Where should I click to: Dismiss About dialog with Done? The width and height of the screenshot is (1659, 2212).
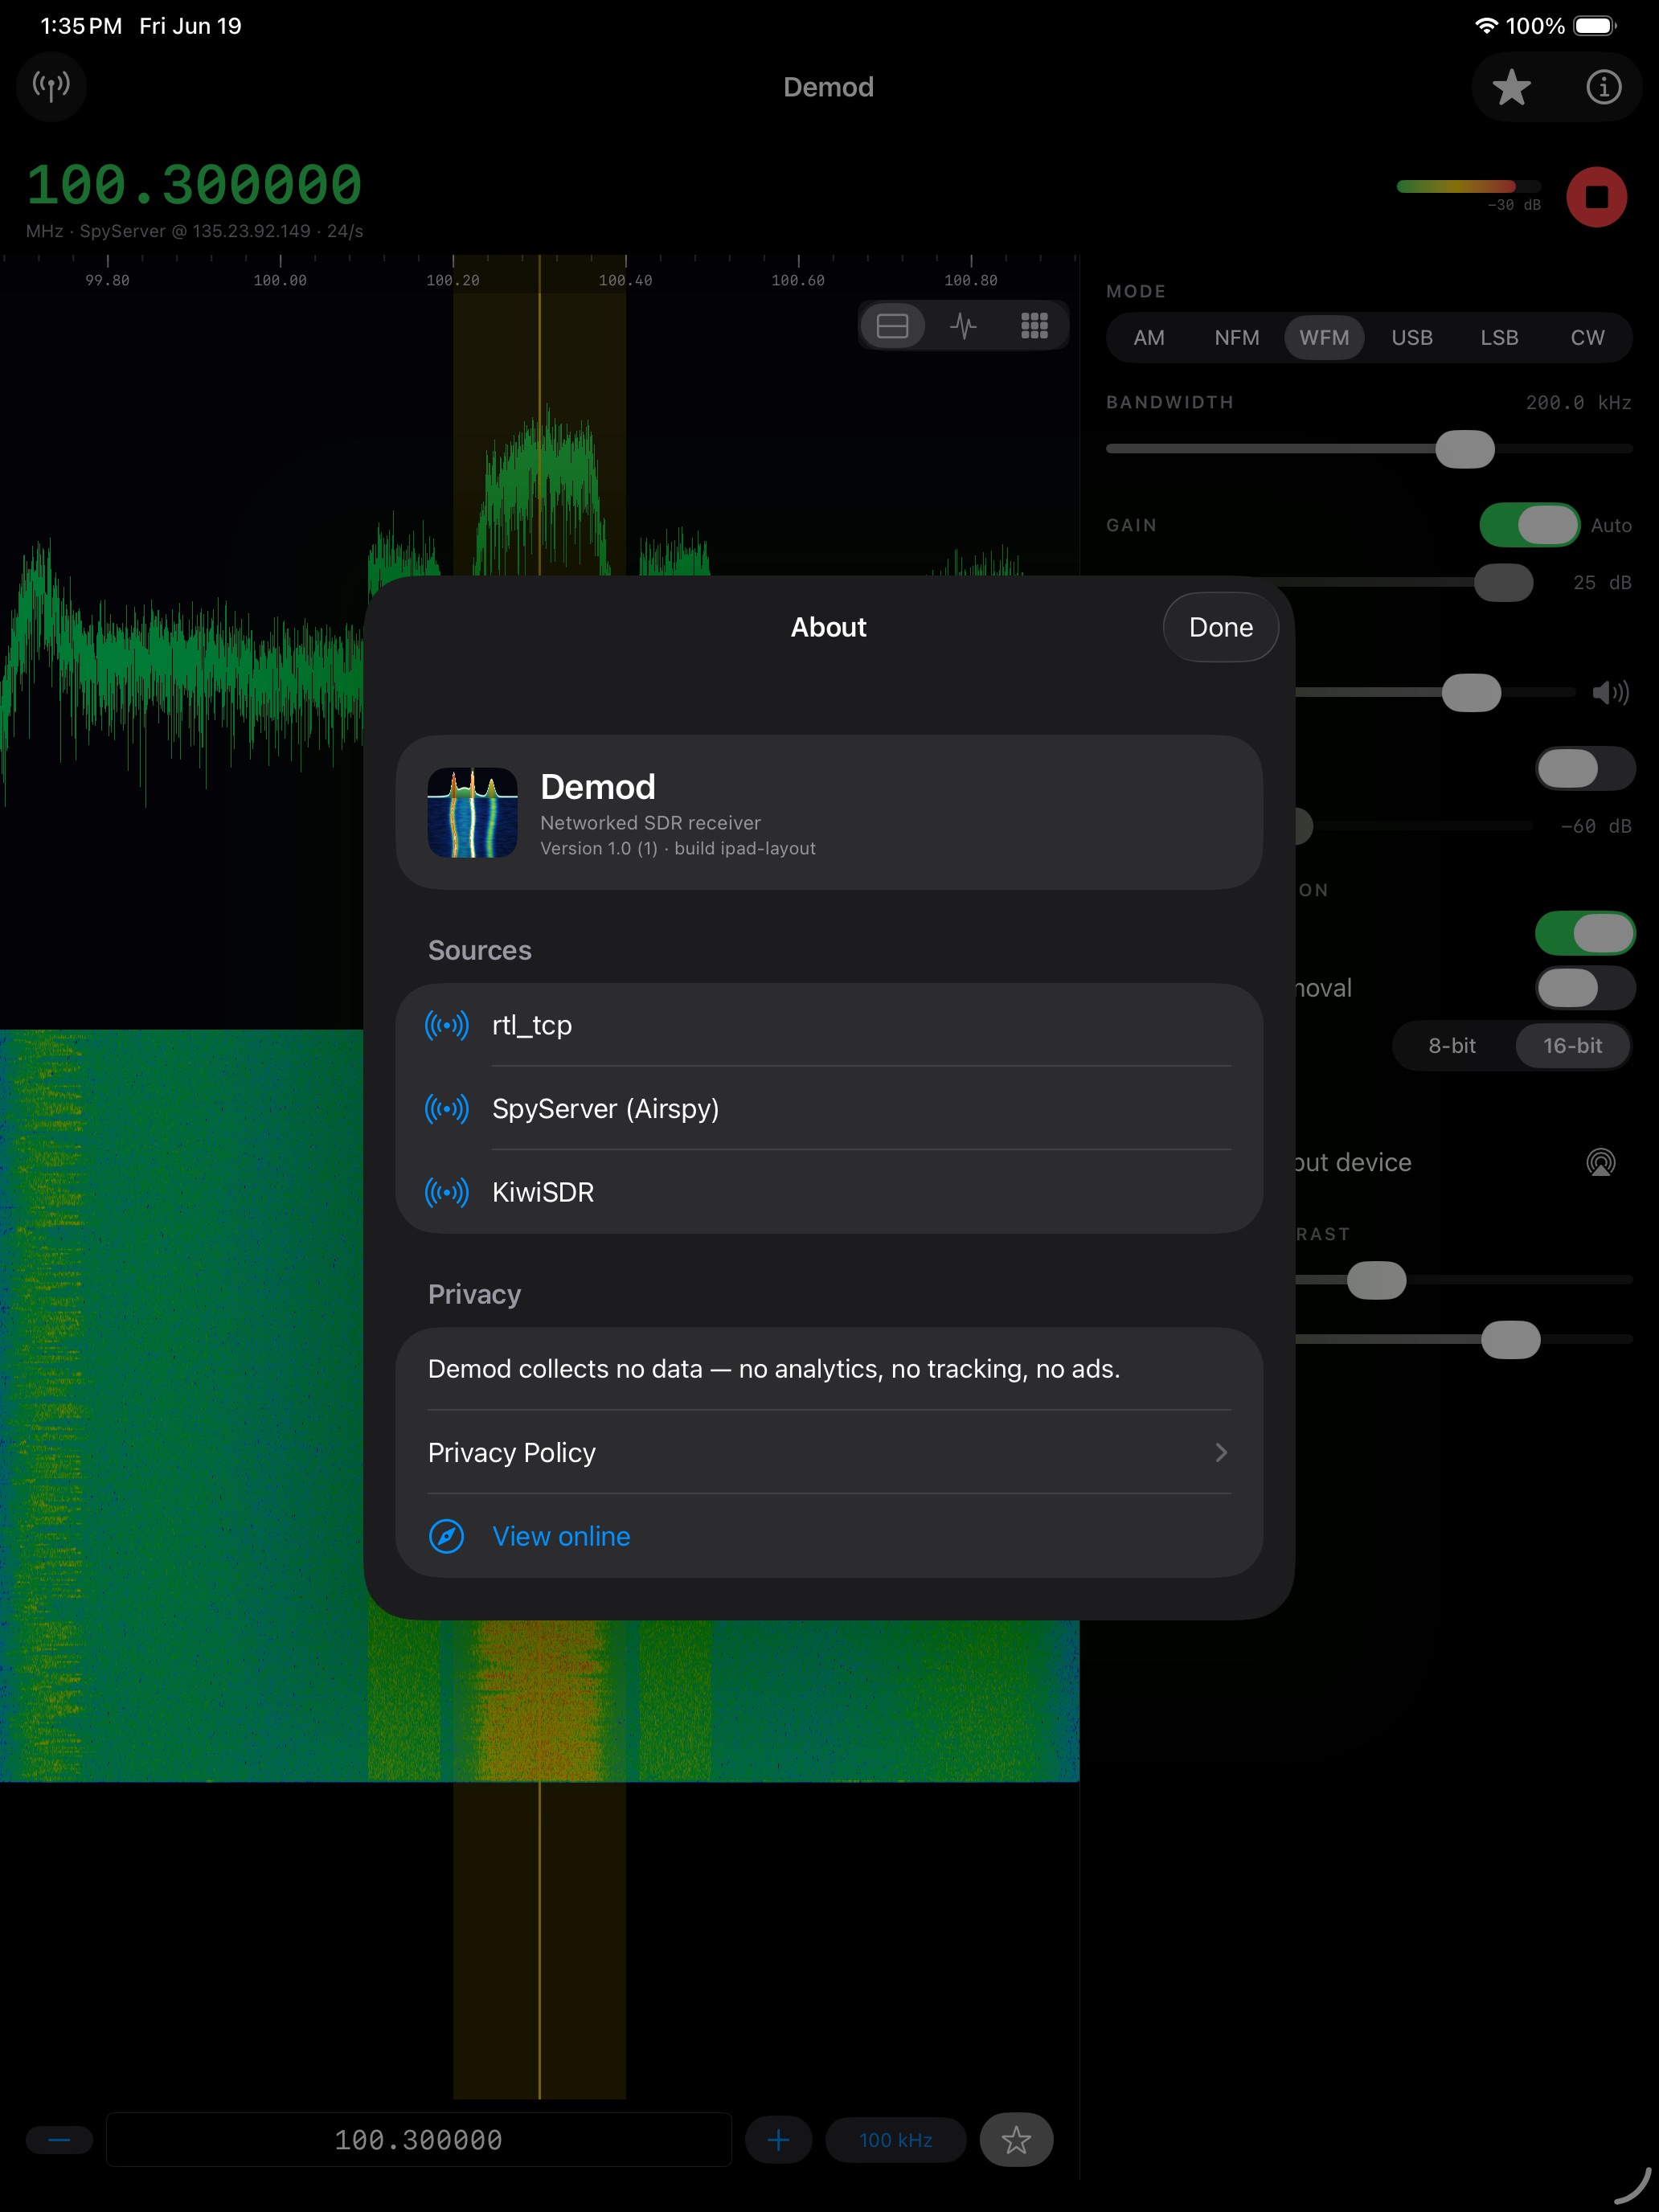tap(1220, 627)
